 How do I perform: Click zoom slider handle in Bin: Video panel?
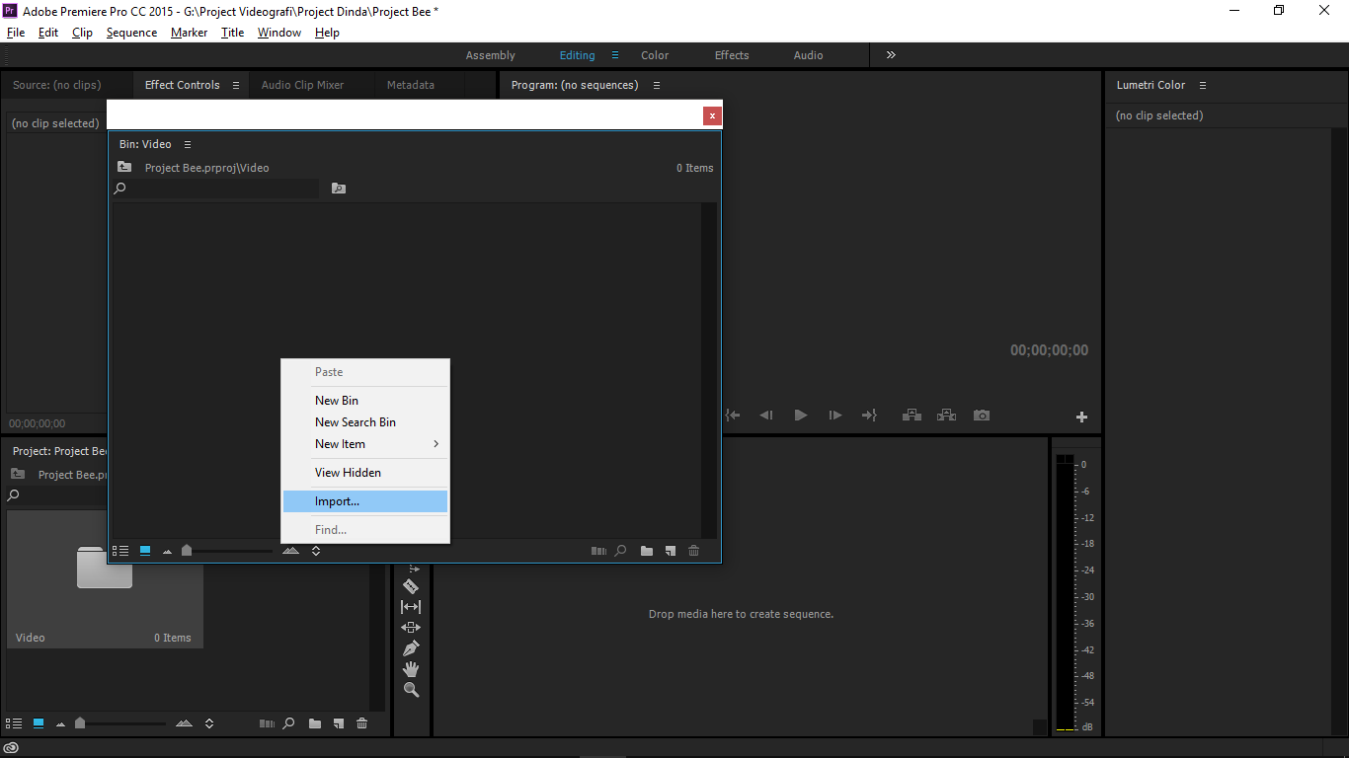(x=187, y=551)
